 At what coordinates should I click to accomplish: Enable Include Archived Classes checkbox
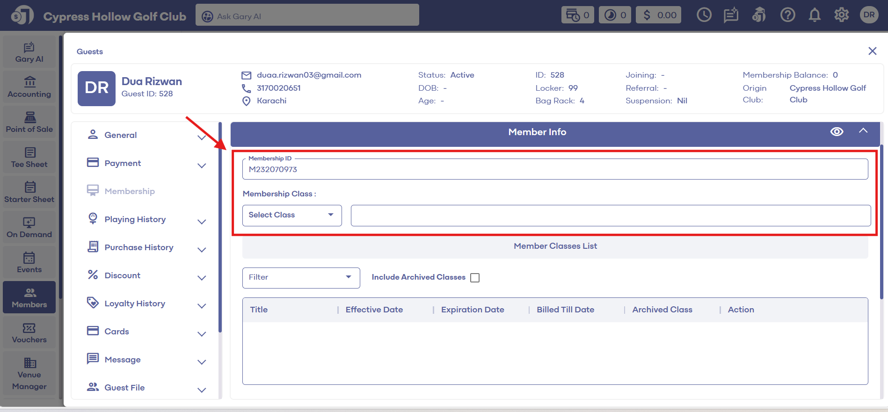[x=475, y=278]
